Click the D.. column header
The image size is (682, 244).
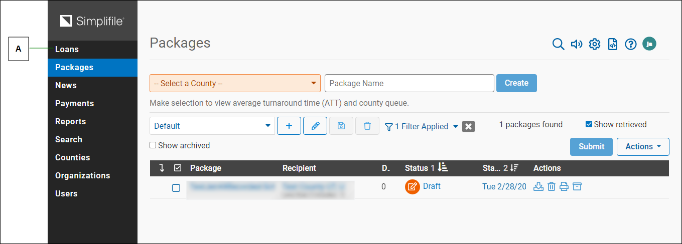click(x=385, y=168)
